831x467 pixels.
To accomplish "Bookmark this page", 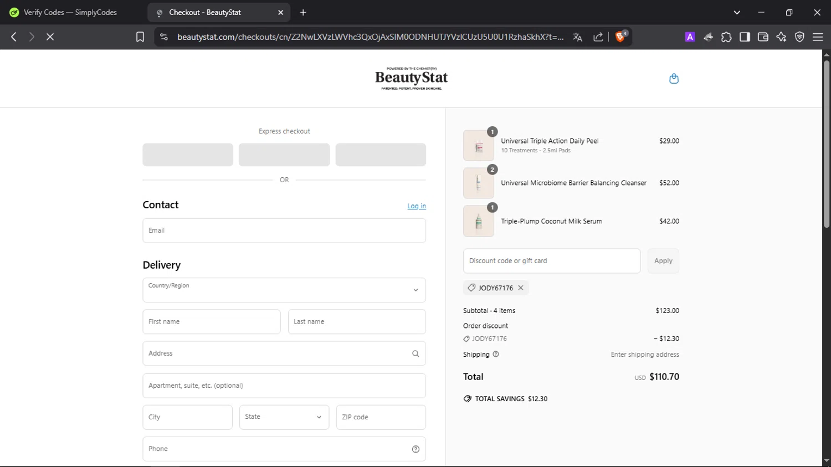I will (x=140, y=37).
